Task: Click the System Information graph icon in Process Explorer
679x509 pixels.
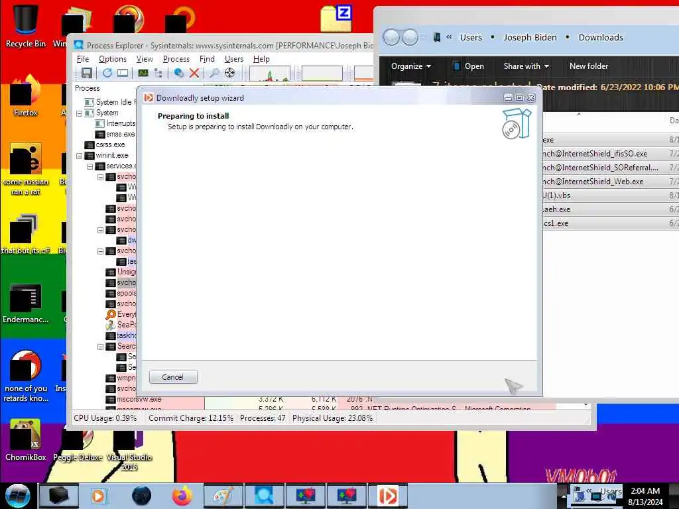Action: [143, 73]
